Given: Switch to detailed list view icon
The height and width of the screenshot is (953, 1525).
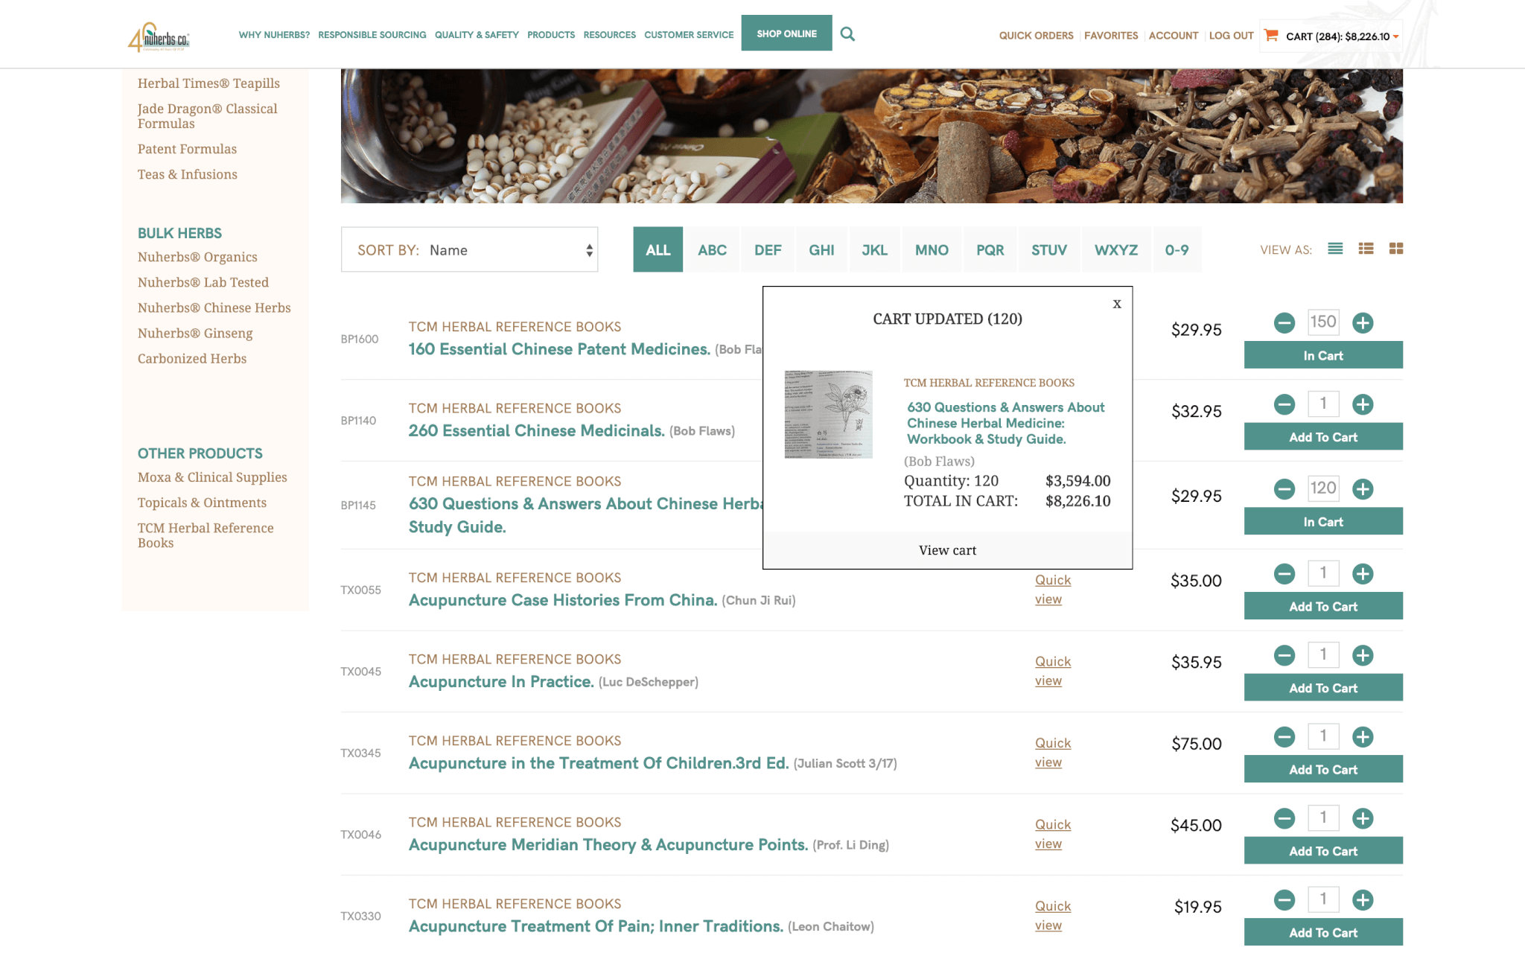Looking at the screenshot, I should 1366,249.
